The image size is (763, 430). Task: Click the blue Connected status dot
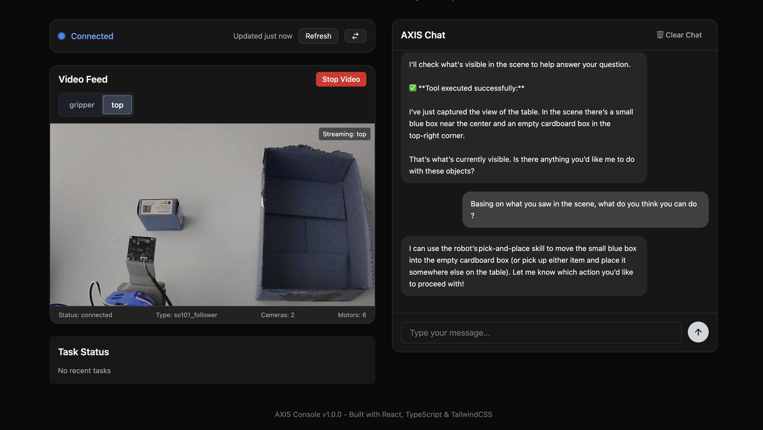click(x=62, y=36)
